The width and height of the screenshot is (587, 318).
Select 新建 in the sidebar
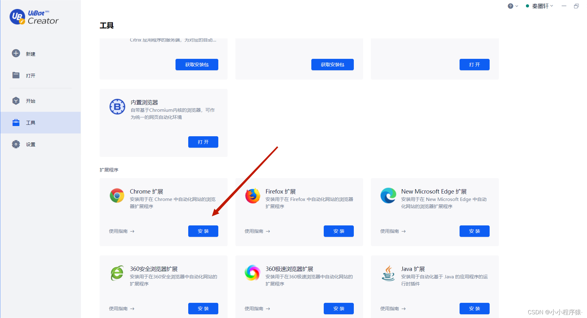point(40,54)
